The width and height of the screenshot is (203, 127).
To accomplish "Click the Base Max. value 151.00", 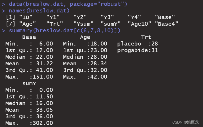I will (x=43, y=77).
